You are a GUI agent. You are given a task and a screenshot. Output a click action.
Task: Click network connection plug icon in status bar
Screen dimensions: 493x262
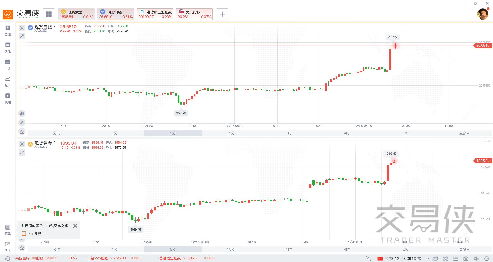[x=368, y=258]
